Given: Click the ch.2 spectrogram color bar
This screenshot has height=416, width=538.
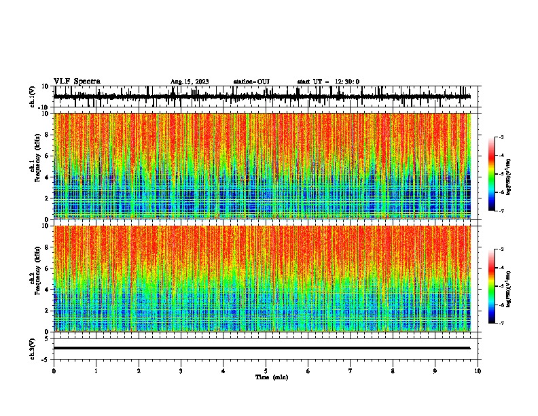Looking at the screenshot, I should coord(492,286).
